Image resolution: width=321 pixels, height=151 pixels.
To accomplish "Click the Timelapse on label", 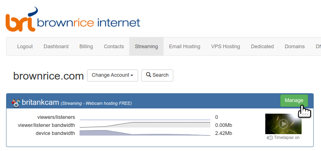I will click(x=287, y=138).
